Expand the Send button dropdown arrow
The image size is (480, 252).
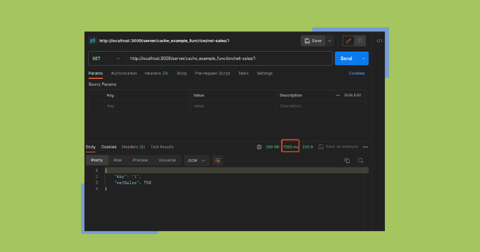(363, 58)
